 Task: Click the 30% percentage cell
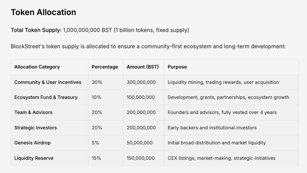click(97, 82)
